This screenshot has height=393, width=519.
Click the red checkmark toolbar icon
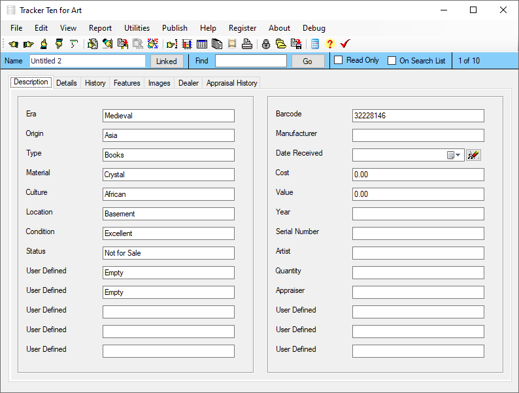coord(345,44)
